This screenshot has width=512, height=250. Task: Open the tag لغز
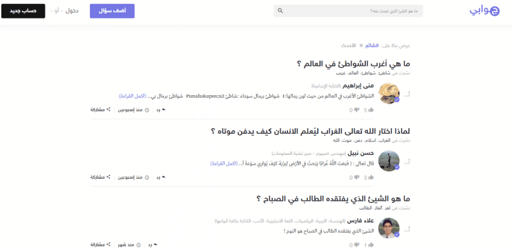point(388,208)
